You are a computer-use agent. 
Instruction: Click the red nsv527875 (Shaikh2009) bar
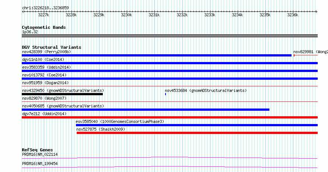point(197,133)
